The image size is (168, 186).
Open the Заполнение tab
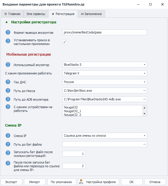point(91,14)
